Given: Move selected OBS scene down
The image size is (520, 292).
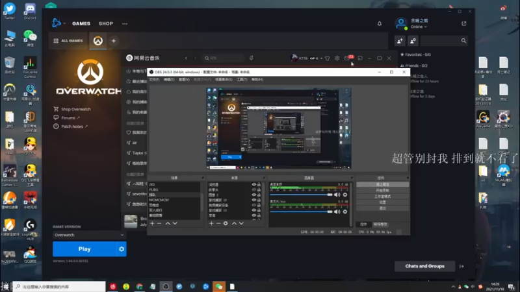Looking at the screenshot, I should pos(175,223).
